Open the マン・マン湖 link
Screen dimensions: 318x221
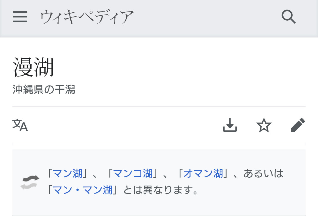83,190
